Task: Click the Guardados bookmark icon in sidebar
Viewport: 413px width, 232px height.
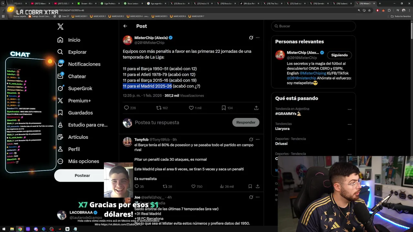Action: click(60, 113)
